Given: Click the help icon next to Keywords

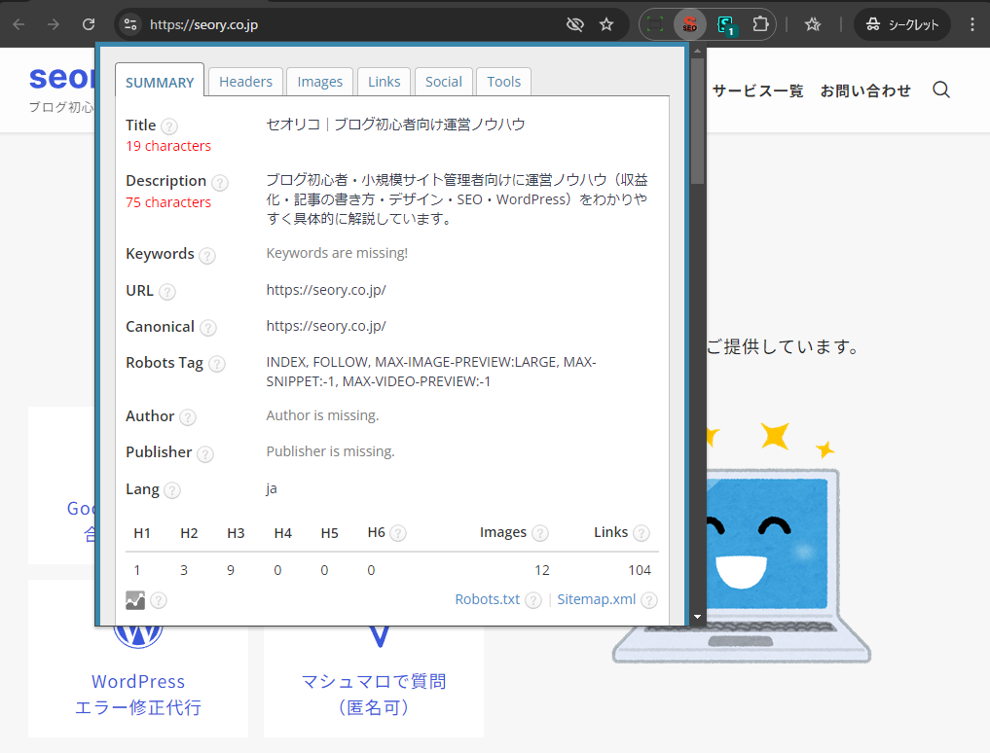Looking at the screenshot, I should [x=207, y=256].
